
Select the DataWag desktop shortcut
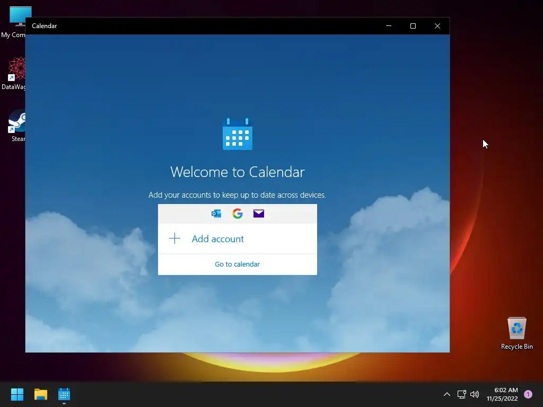tap(13, 73)
